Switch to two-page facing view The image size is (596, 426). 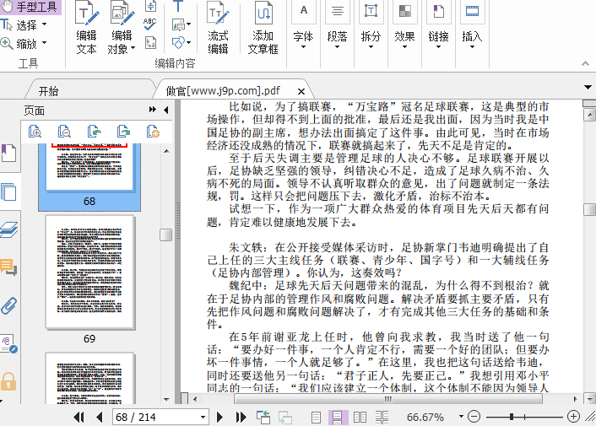click(x=360, y=417)
